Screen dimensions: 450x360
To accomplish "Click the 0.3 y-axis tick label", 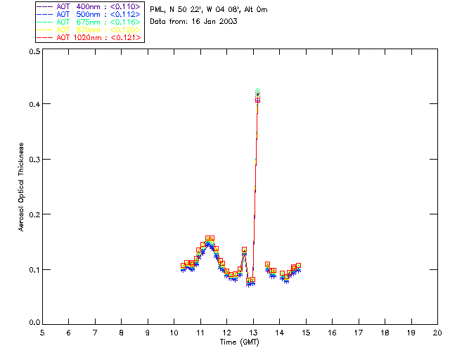I will [34, 160].
